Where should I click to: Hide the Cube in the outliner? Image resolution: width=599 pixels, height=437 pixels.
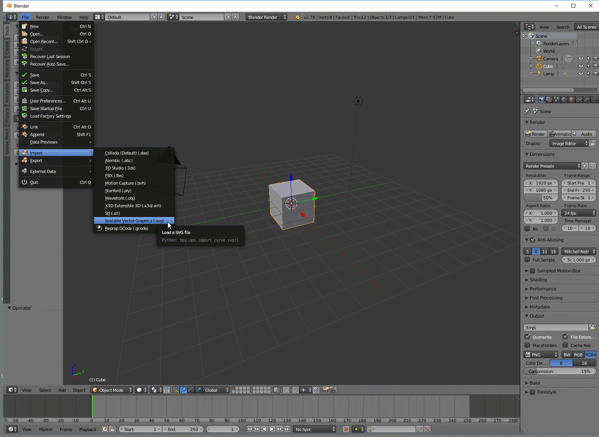click(x=581, y=66)
